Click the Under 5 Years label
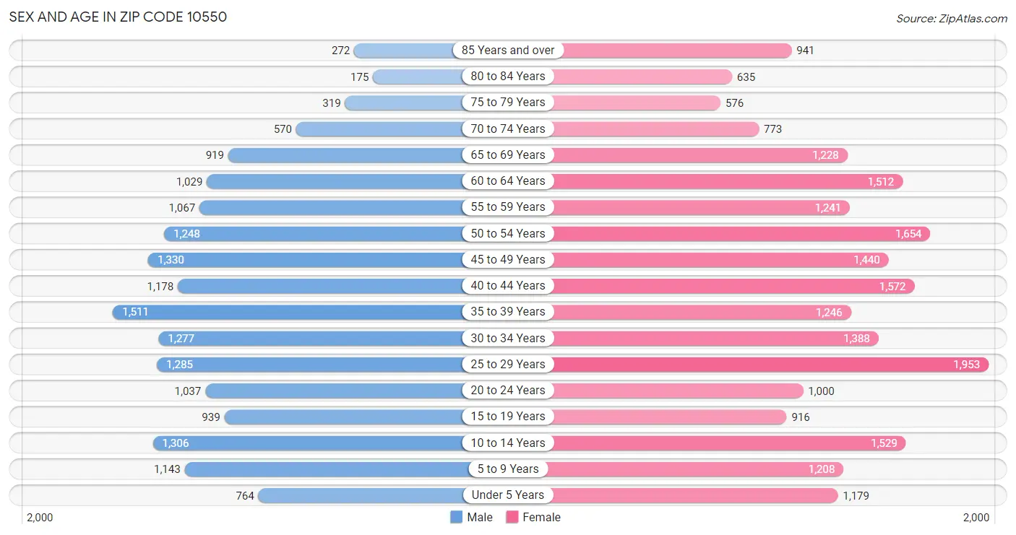Image resolution: width=1016 pixels, height=535 pixels. tap(508, 495)
